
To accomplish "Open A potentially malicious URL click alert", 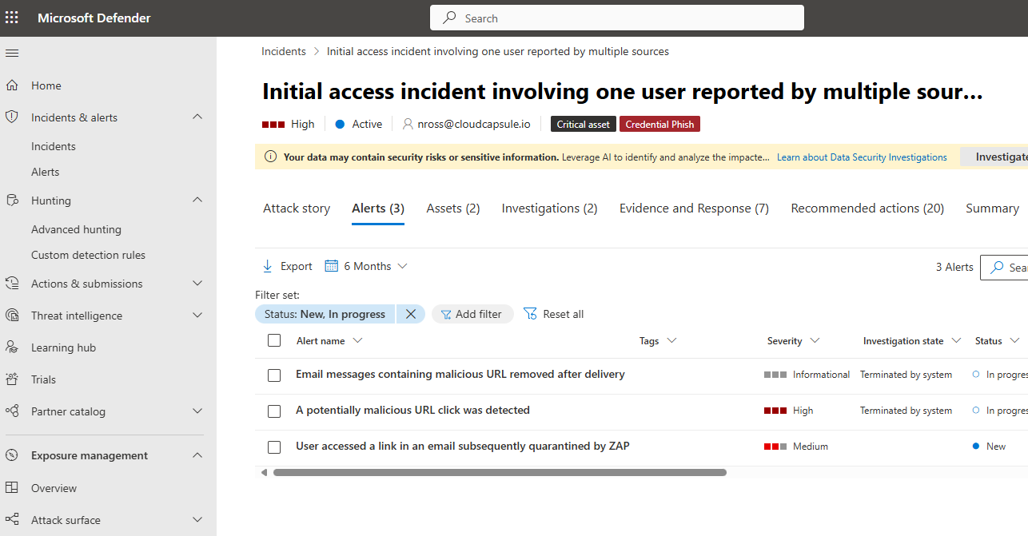I will pos(412,410).
